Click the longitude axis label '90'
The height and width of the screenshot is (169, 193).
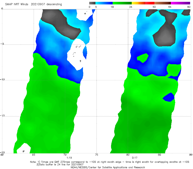click(191, 155)
